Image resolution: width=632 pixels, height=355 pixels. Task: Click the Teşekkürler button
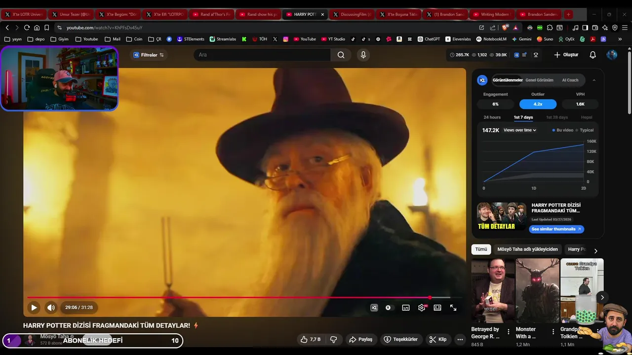[x=401, y=339]
